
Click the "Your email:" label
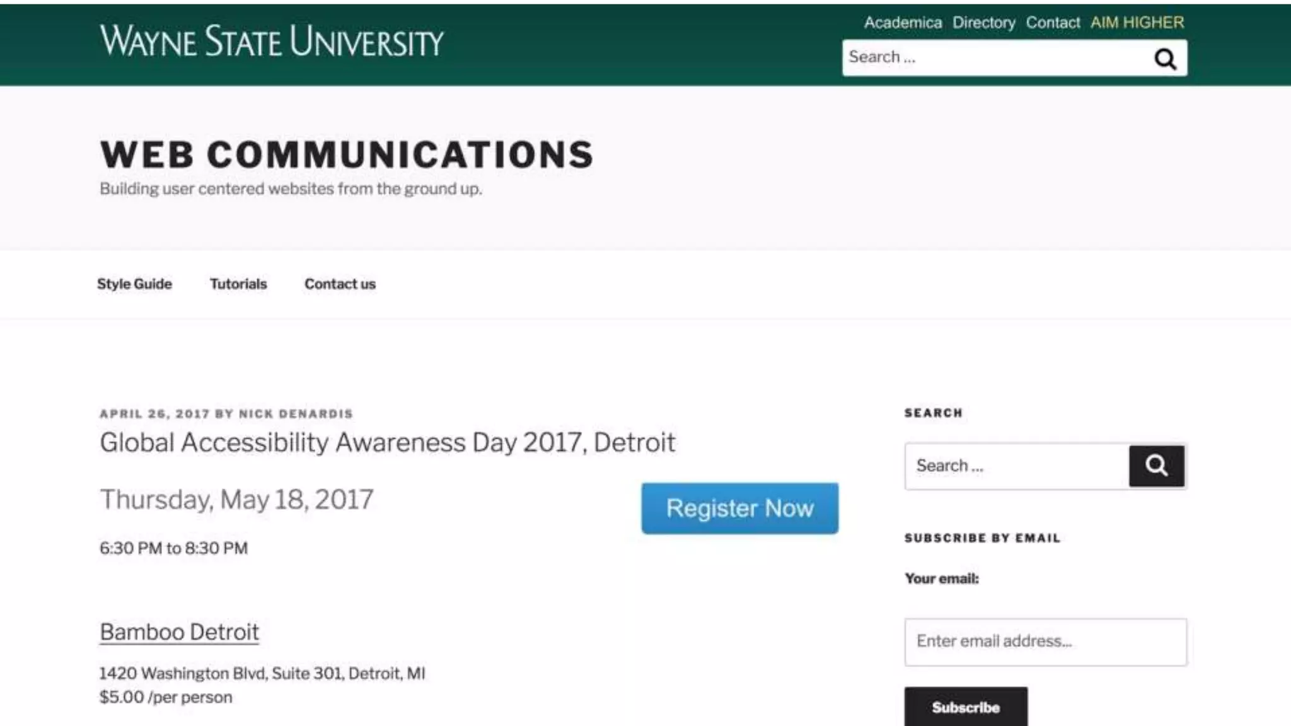tap(942, 579)
